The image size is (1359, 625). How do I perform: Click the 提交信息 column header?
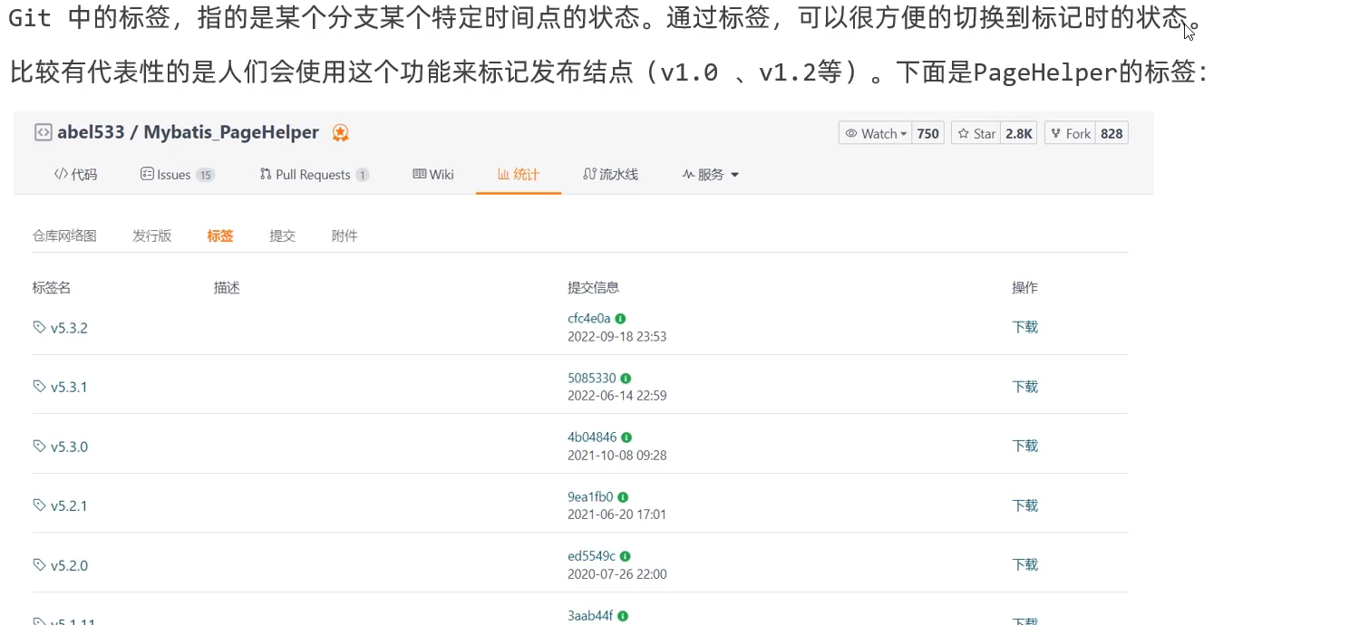click(x=593, y=287)
